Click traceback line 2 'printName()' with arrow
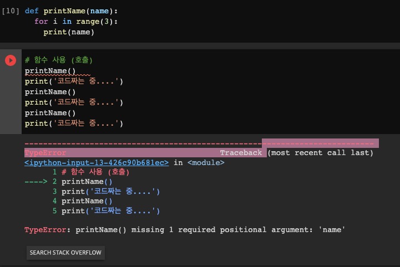 tap(87, 182)
